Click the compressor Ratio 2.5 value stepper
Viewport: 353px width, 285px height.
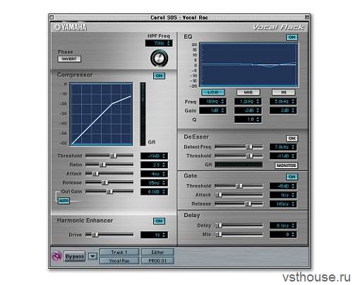(x=154, y=165)
